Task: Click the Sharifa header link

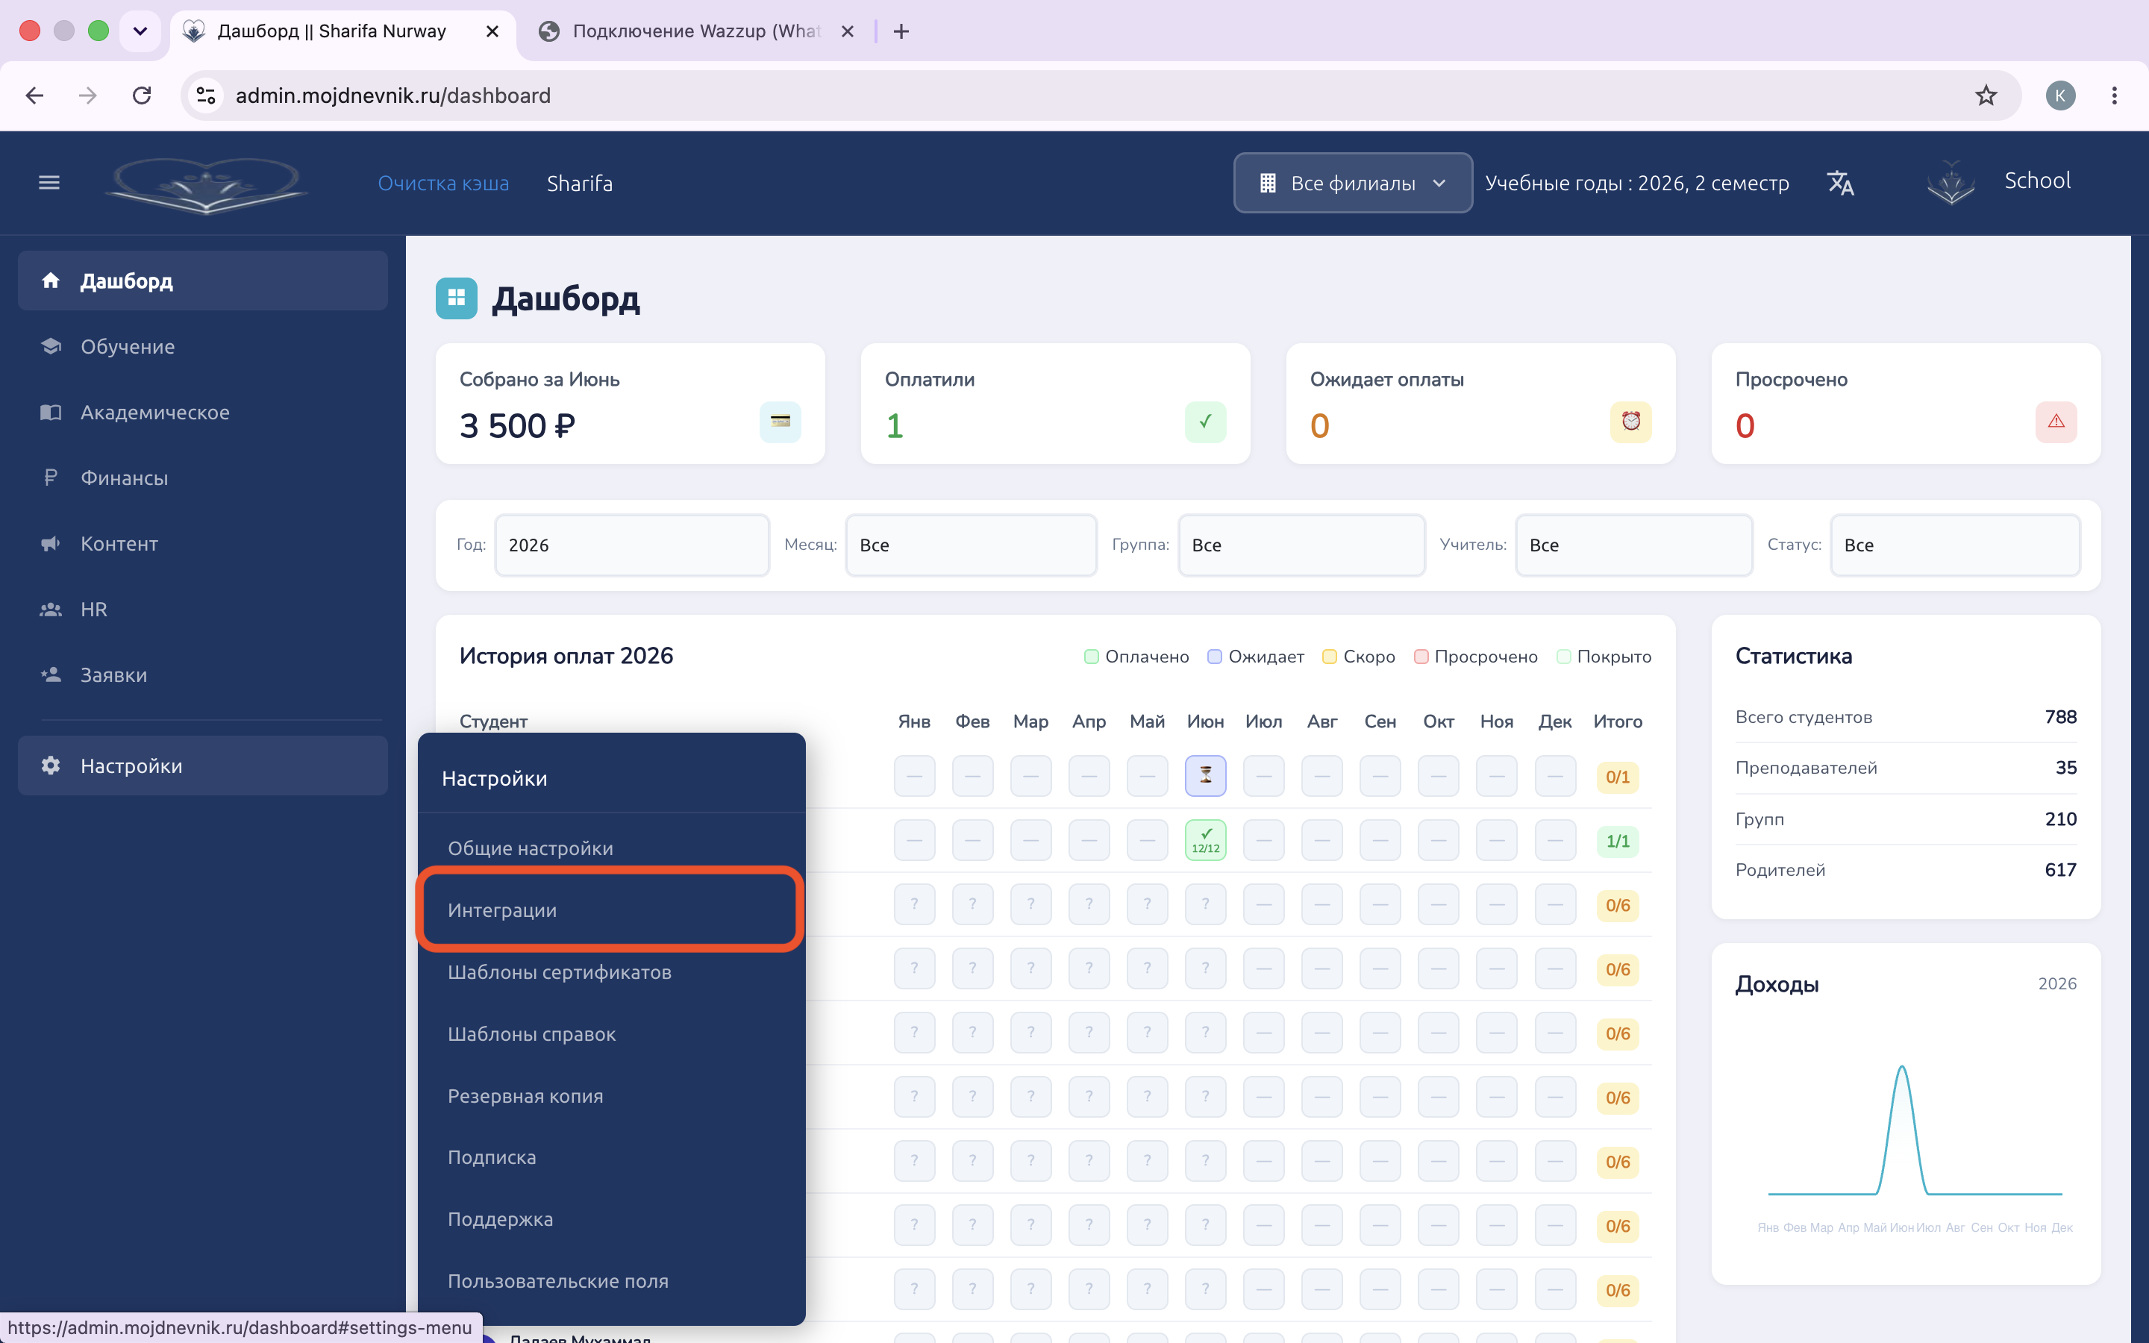Action: click(x=579, y=183)
